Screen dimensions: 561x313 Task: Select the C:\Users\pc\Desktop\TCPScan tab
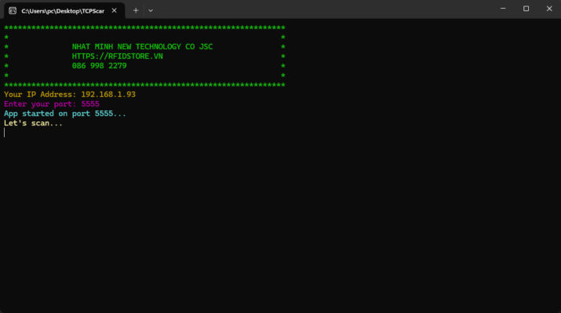63,10
